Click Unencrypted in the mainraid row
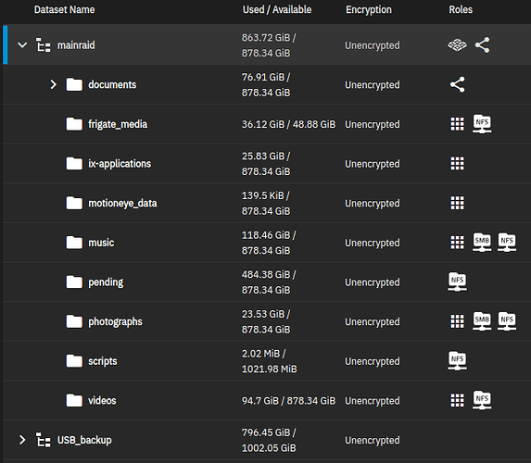The height and width of the screenshot is (463, 531). coord(373,45)
